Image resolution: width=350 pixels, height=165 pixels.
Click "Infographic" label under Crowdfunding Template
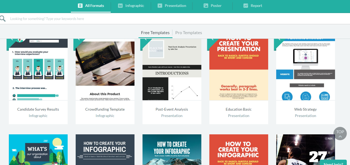[105, 116]
